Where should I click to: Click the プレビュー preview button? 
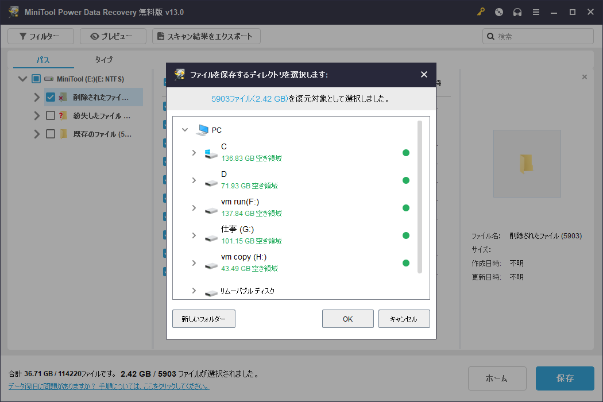point(113,36)
